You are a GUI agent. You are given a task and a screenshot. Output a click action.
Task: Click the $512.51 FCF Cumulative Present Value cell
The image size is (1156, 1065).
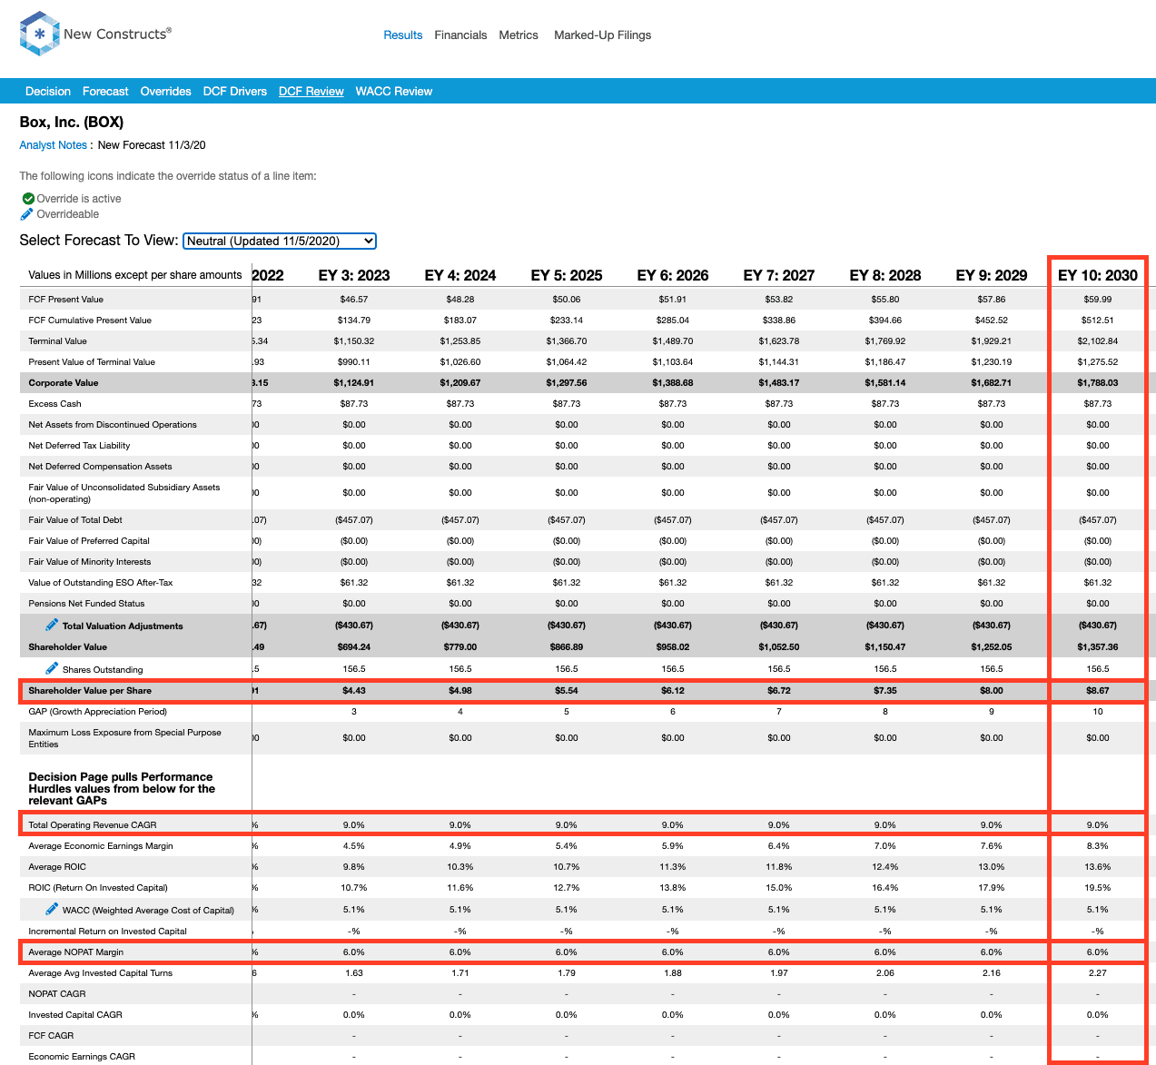[1098, 320]
